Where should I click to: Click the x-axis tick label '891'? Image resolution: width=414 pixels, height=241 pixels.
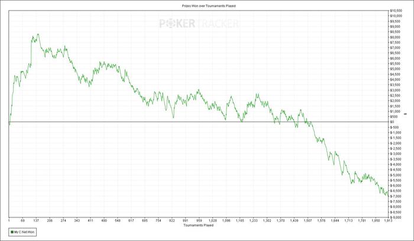pos(186,220)
